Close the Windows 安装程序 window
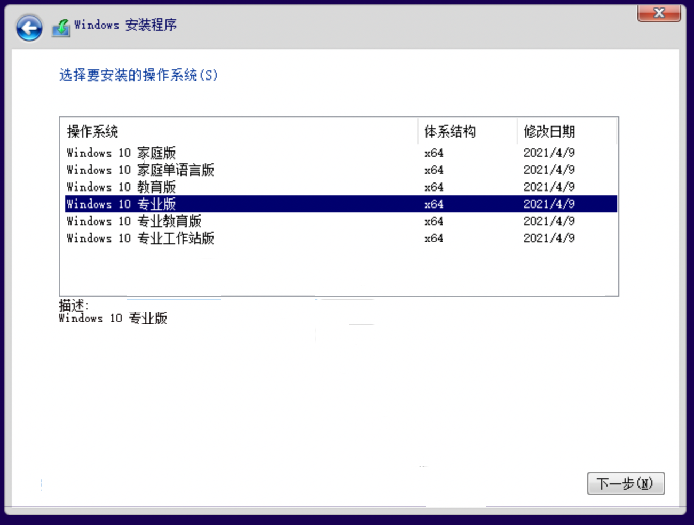 [x=659, y=13]
